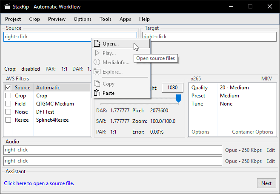The height and width of the screenshot is (194, 280).
Task: Click the Error value 0.00%
Action: coord(157,132)
